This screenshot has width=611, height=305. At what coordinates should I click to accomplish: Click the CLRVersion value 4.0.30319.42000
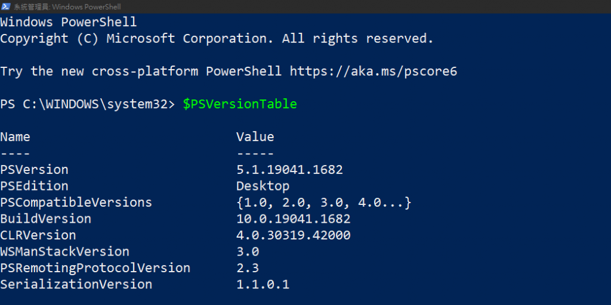pyautogui.click(x=294, y=235)
